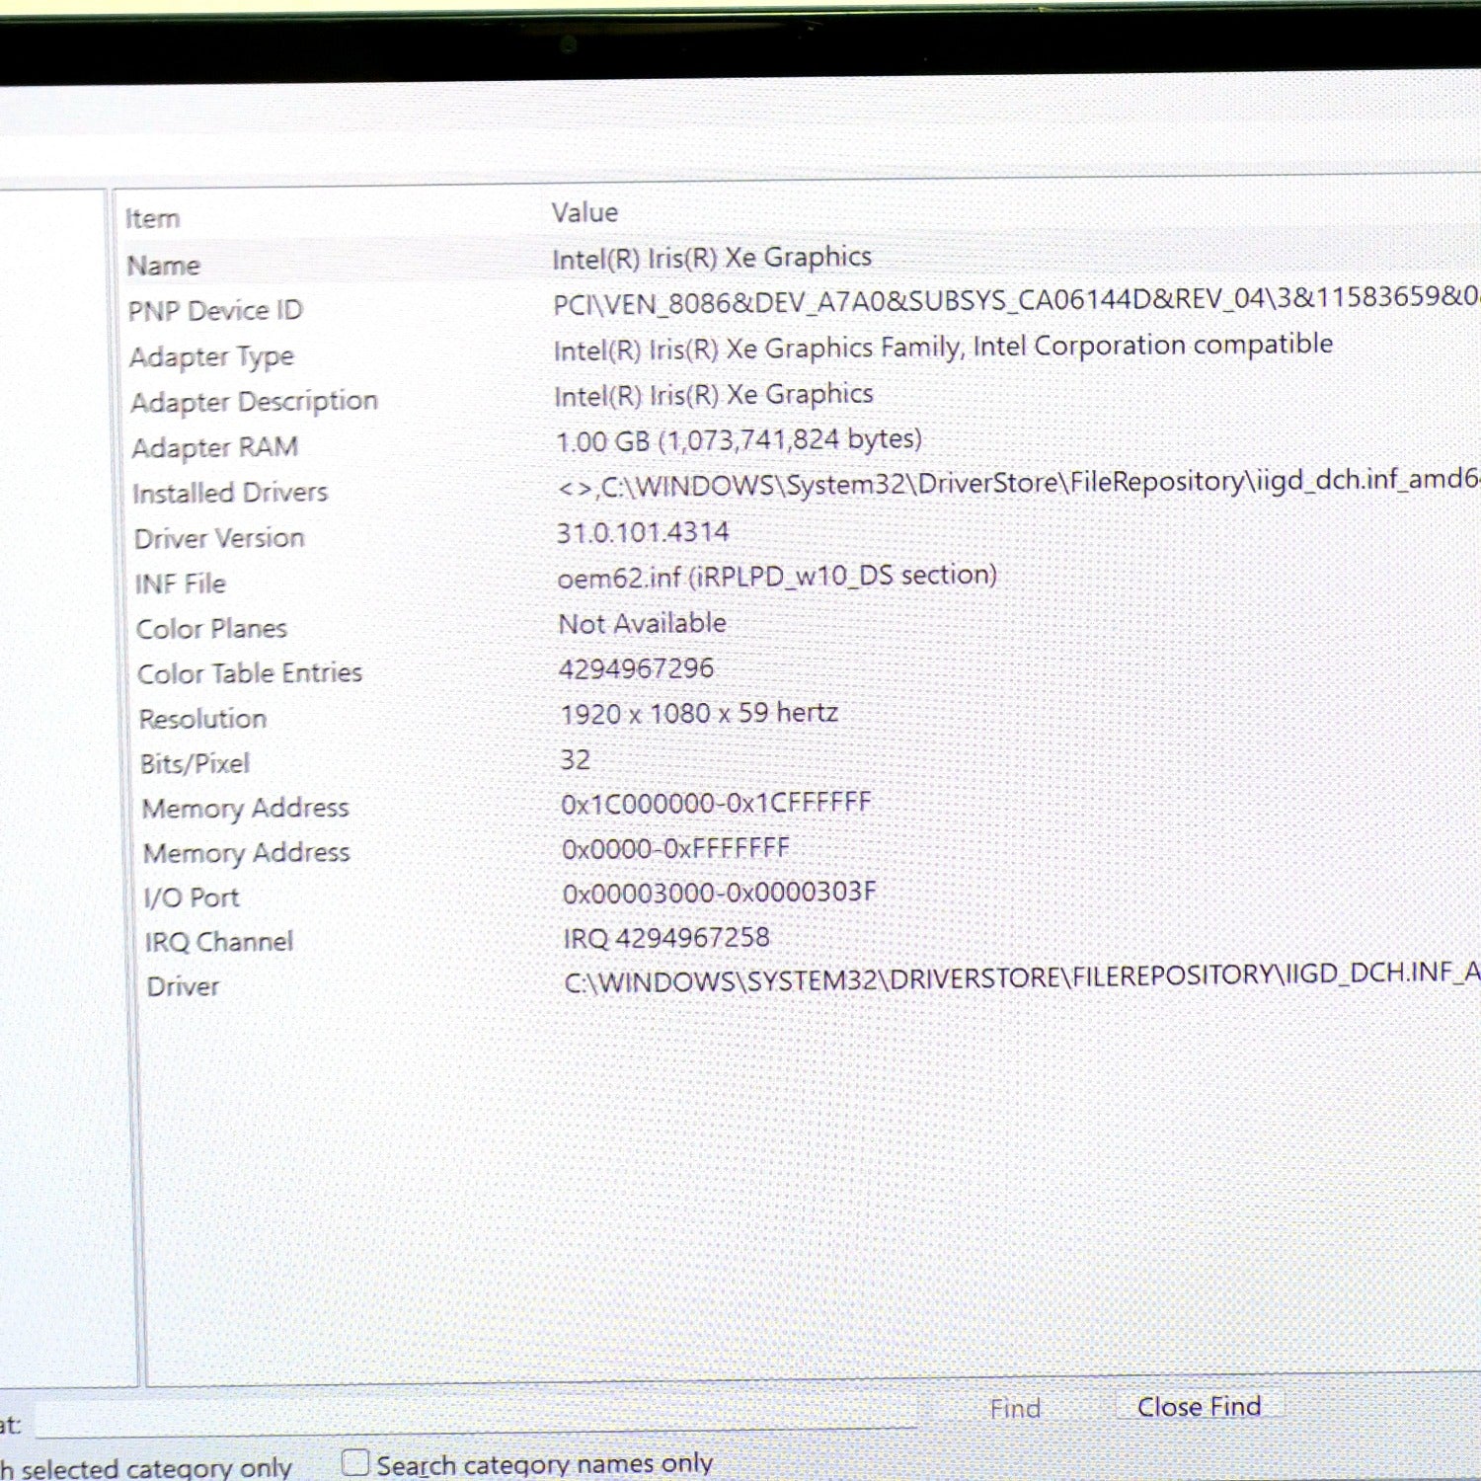Select the Color Table Entries row label
1481x1481 pixels.
[x=250, y=673]
